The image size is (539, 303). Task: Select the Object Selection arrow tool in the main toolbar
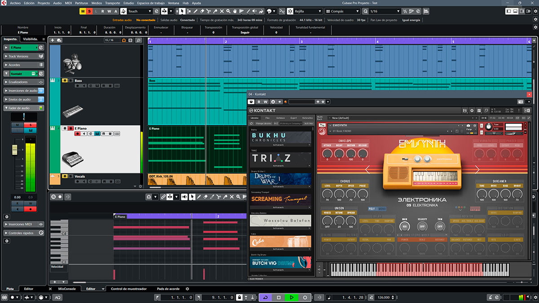pos(182,11)
